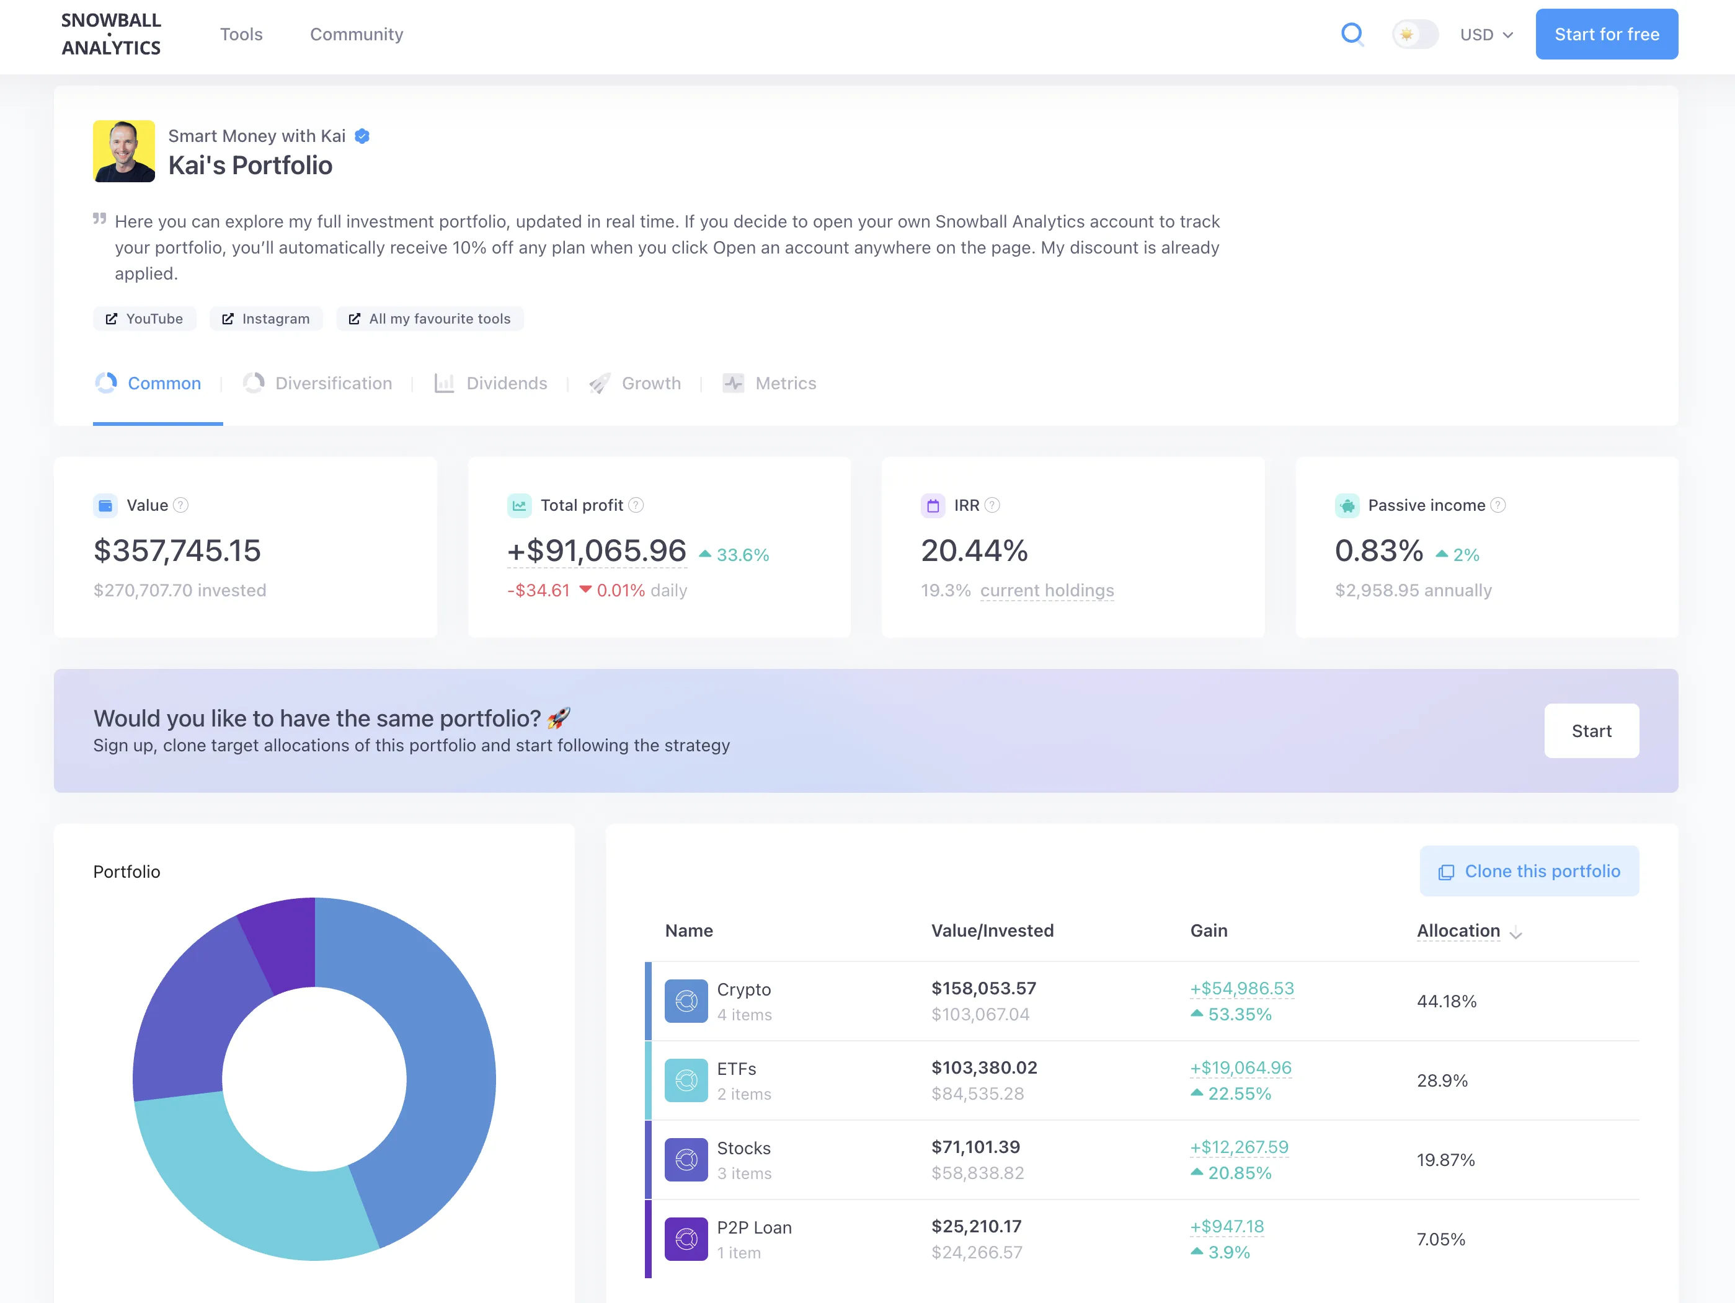Click the P2P Loan category icon
The image size is (1735, 1303).
[x=686, y=1239]
